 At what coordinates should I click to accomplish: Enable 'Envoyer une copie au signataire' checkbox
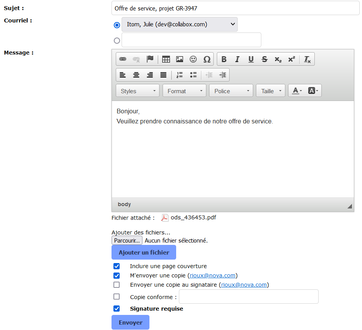pyautogui.click(x=117, y=285)
